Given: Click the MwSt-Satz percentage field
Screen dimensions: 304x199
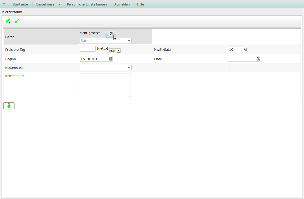Looking at the screenshot, I should click(236, 49).
